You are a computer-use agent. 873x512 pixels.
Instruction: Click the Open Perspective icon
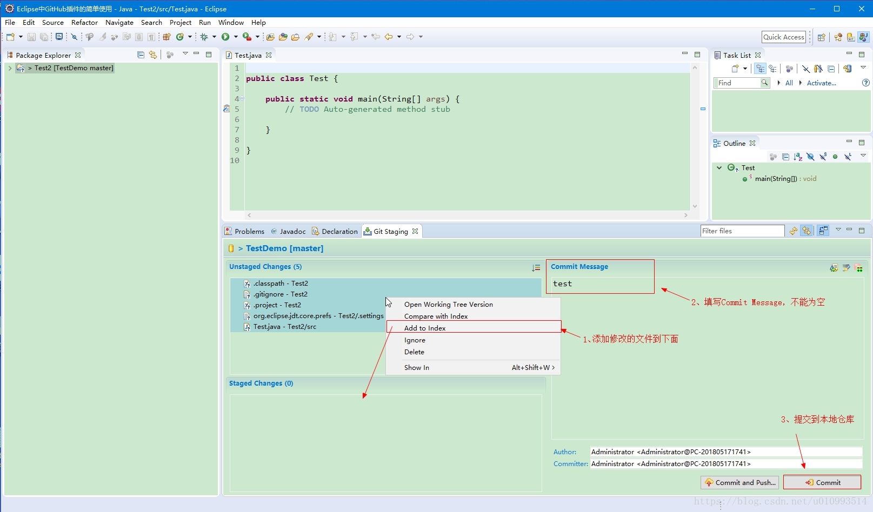point(822,37)
